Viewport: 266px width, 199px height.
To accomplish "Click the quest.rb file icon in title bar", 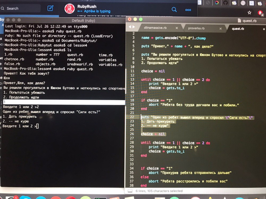I will [239, 21].
